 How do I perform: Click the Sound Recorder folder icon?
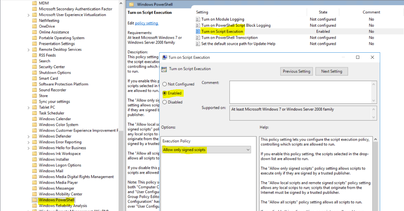tap(35, 90)
